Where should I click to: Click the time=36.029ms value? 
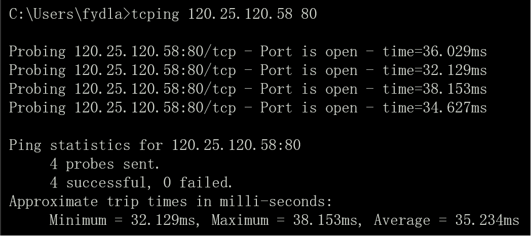[435, 52]
